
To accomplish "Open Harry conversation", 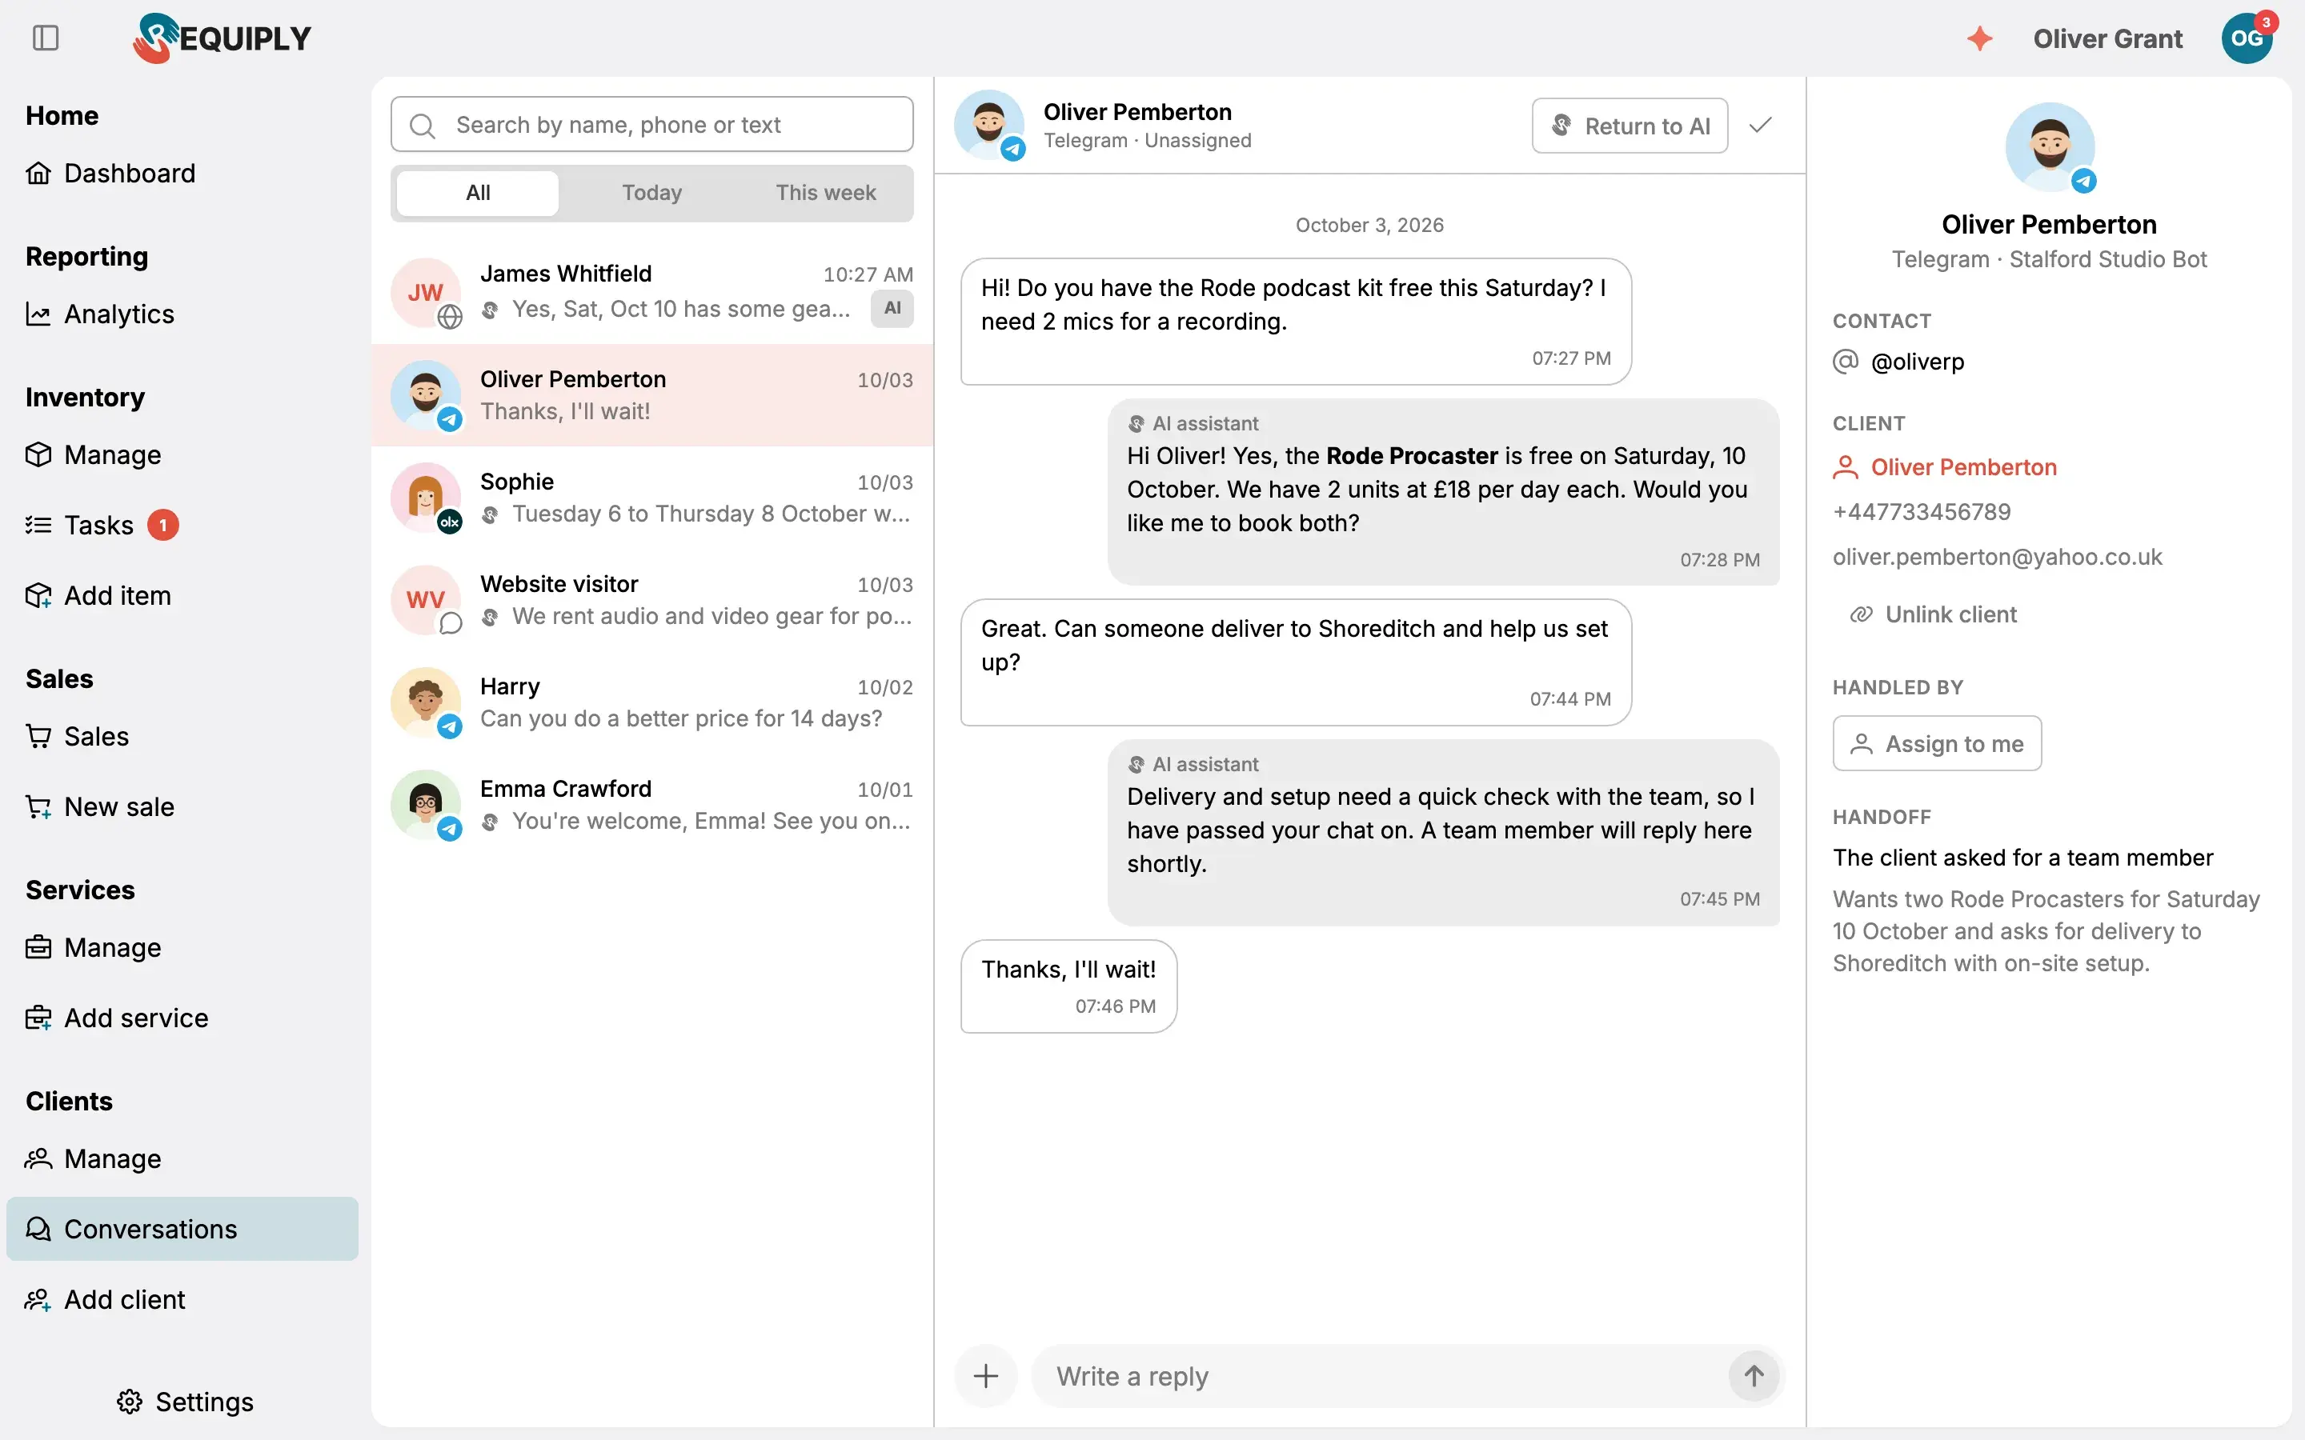I will pos(651,702).
